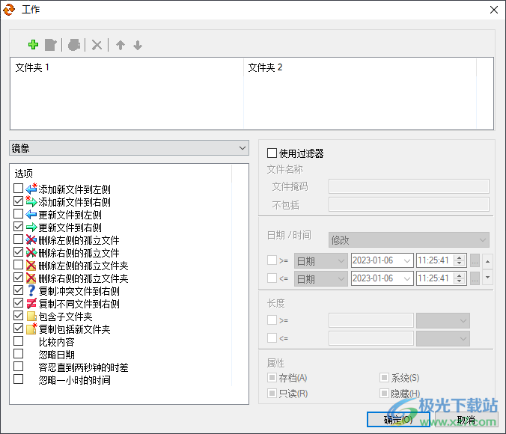Open the length unit dropdown in <= row

pyautogui.click(x=443, y=339)
